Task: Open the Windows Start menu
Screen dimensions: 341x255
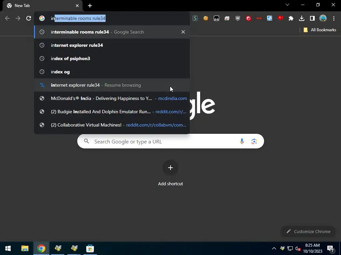Action: (x=8, y=248)
